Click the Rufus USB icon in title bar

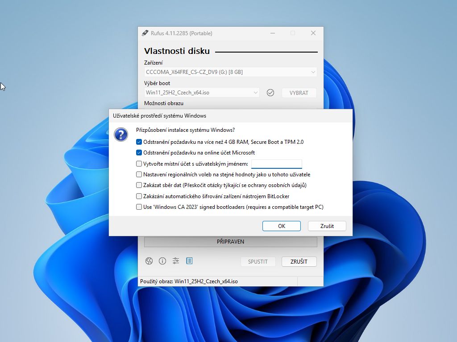pyautogui.click(x=145, y=33)
